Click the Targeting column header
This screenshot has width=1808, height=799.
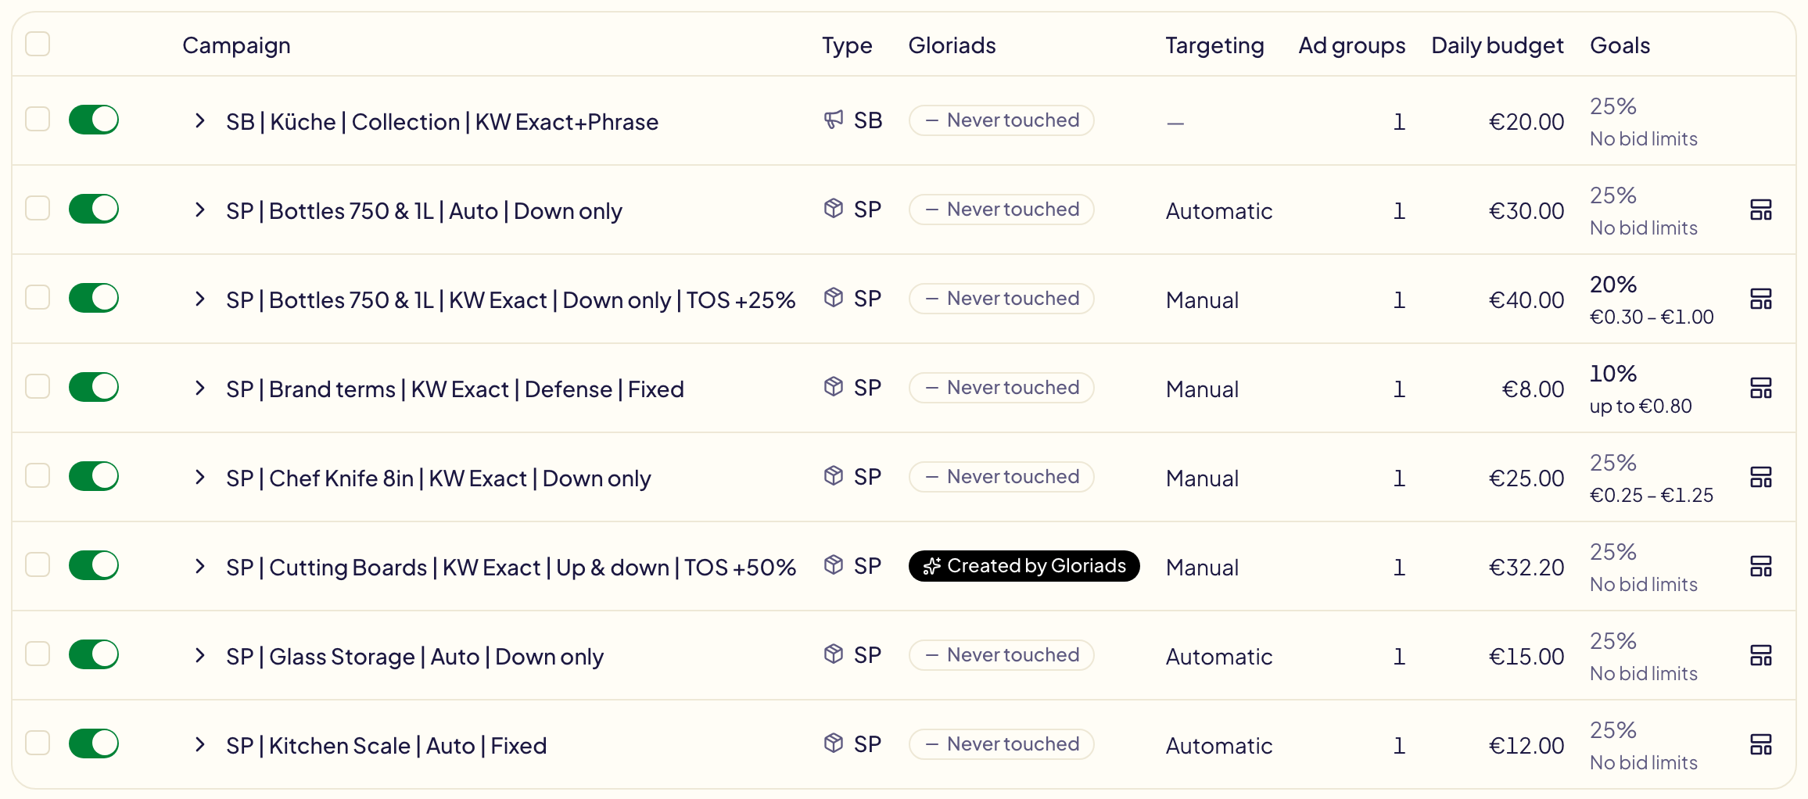pos(1214,45)
